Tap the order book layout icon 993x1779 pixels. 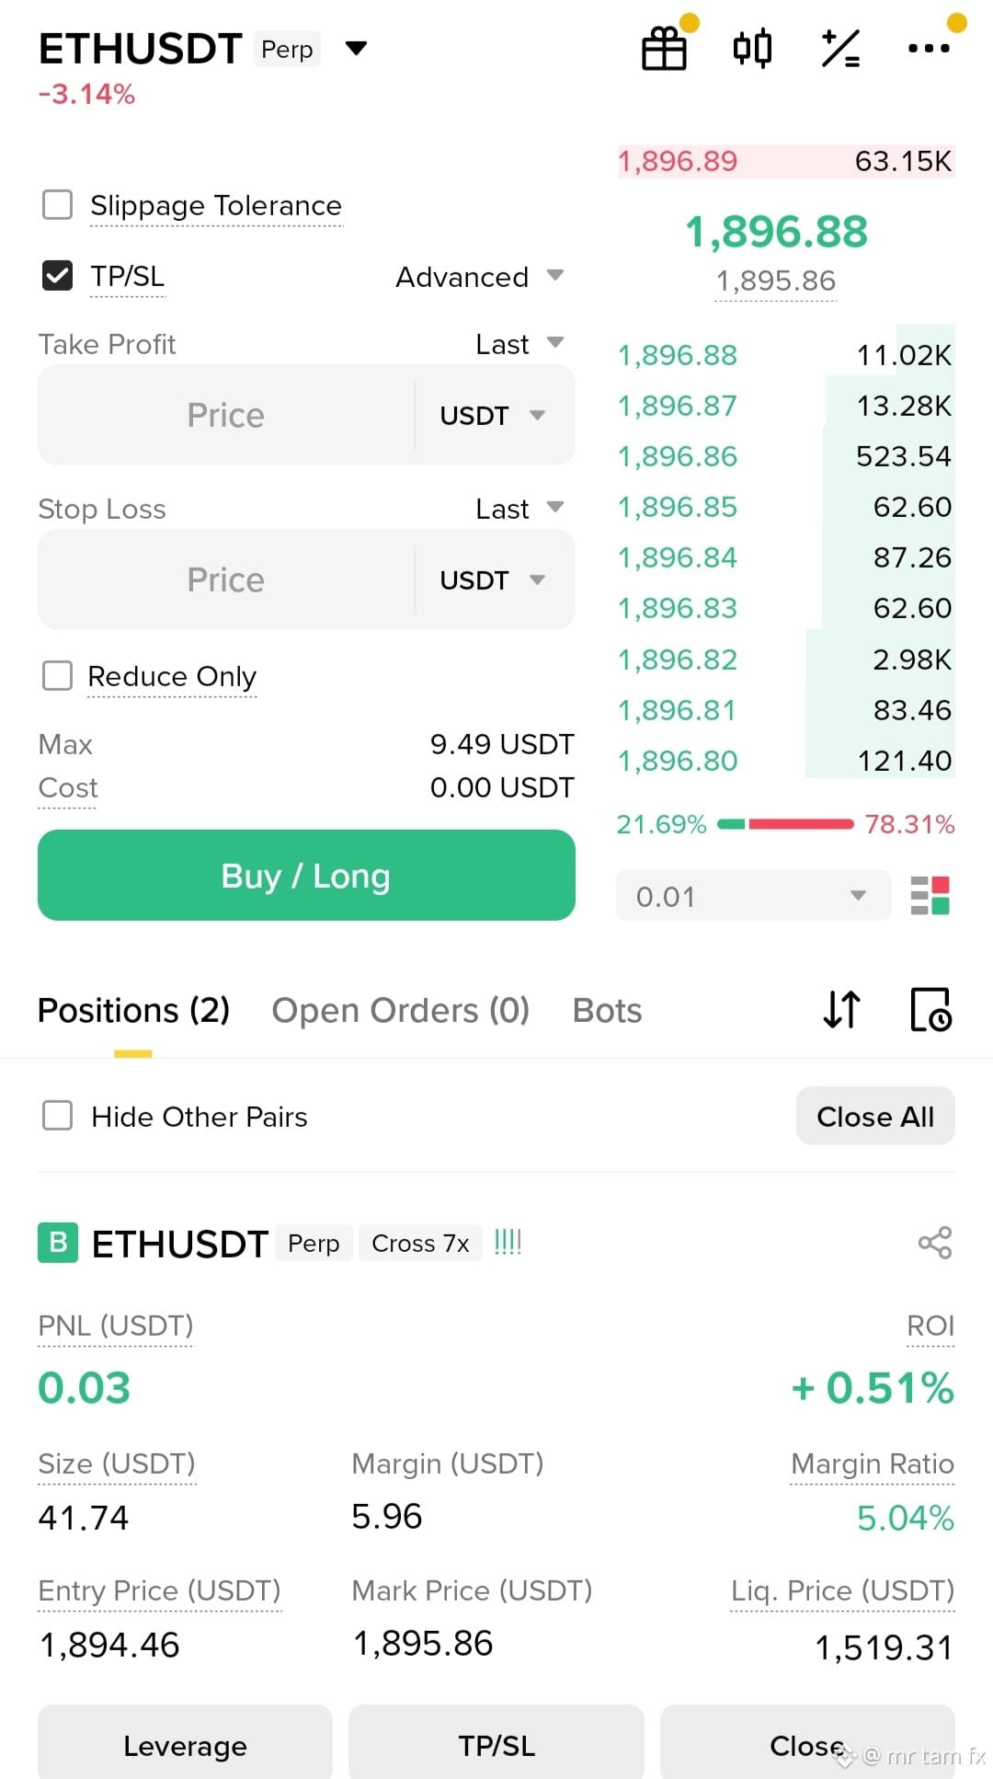930,896
